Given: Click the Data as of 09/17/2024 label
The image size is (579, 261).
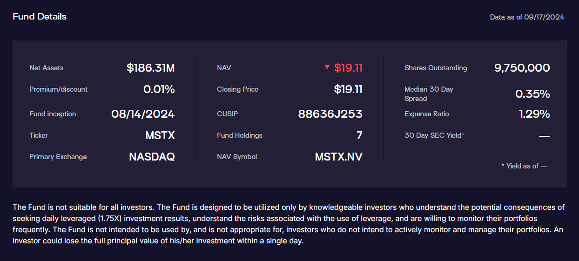Looking at the screenshot, I should coord(527,17).
